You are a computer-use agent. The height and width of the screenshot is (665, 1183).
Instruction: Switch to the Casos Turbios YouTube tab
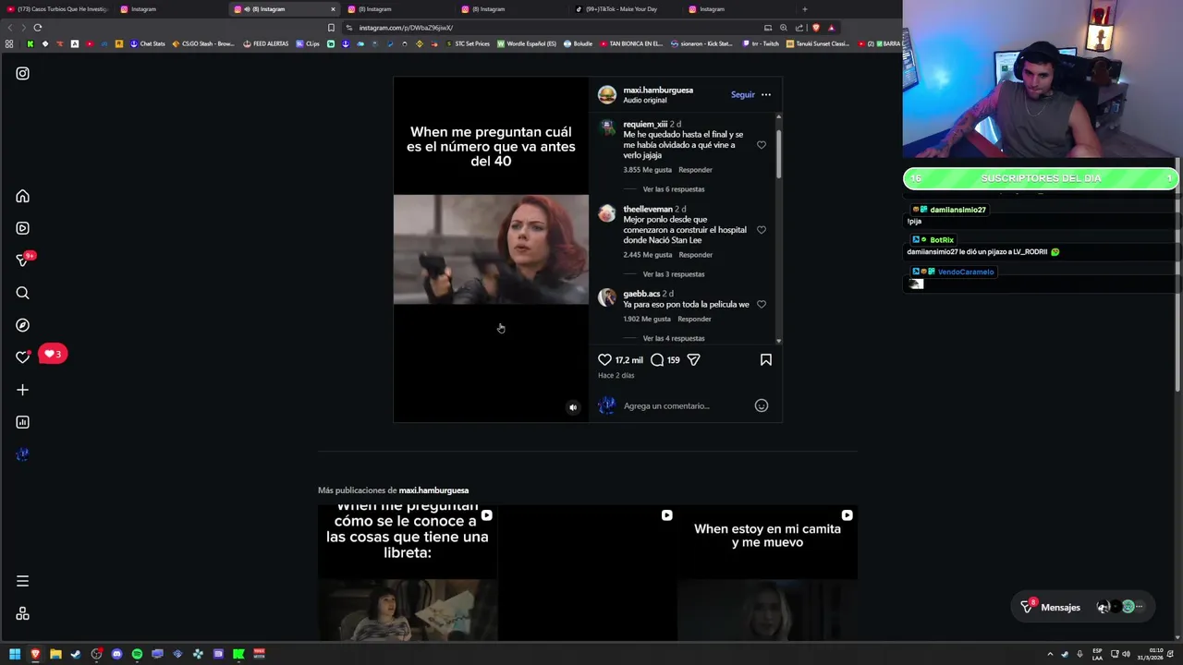(x=57, y=9)
